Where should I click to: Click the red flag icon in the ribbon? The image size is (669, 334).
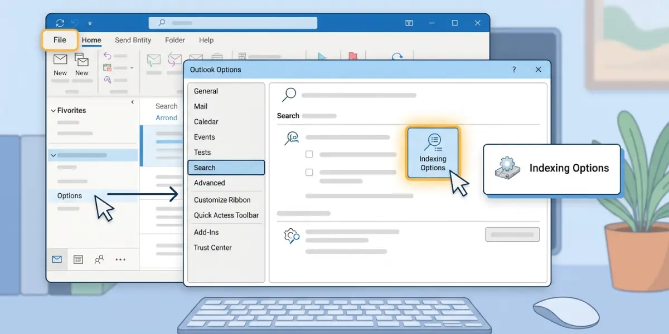coord(352,57)
